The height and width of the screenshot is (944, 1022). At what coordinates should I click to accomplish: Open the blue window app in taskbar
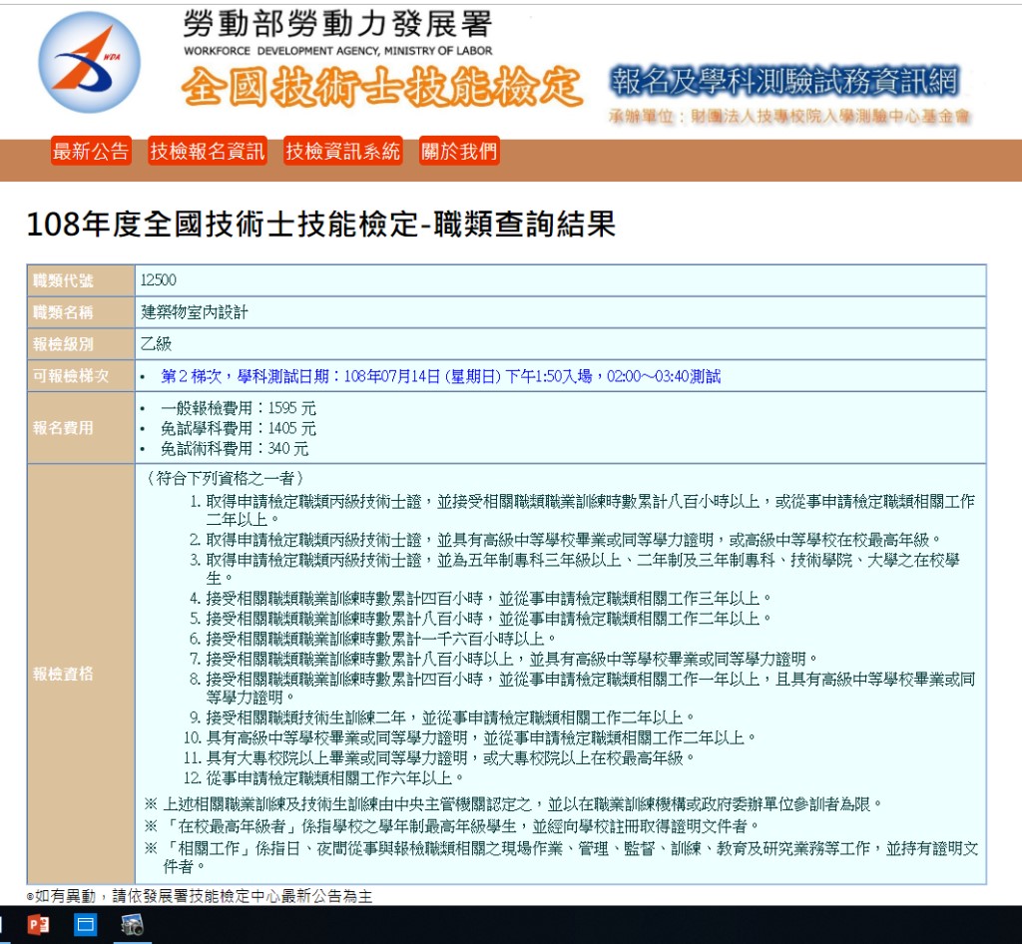85,925
